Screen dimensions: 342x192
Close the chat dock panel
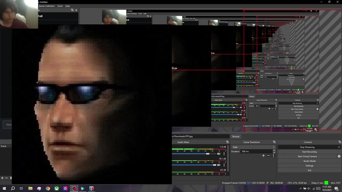point(76,10)
